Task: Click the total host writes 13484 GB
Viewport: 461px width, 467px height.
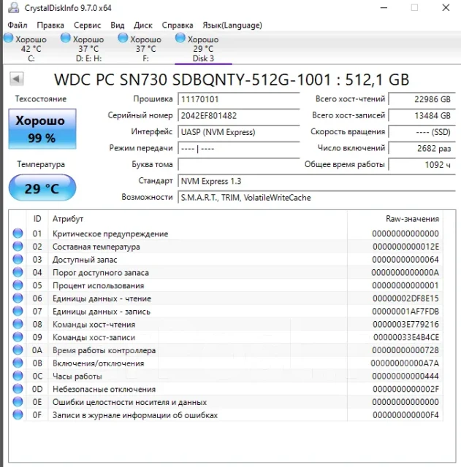Action: [422, 115]
